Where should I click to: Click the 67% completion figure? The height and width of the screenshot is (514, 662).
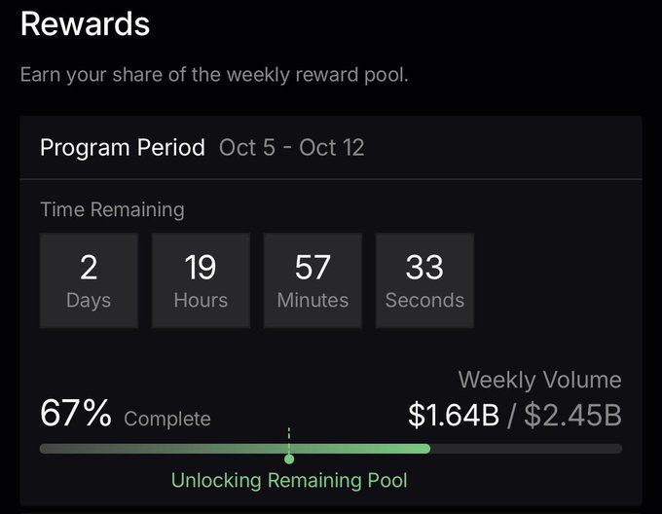click(x=76, y=413)
